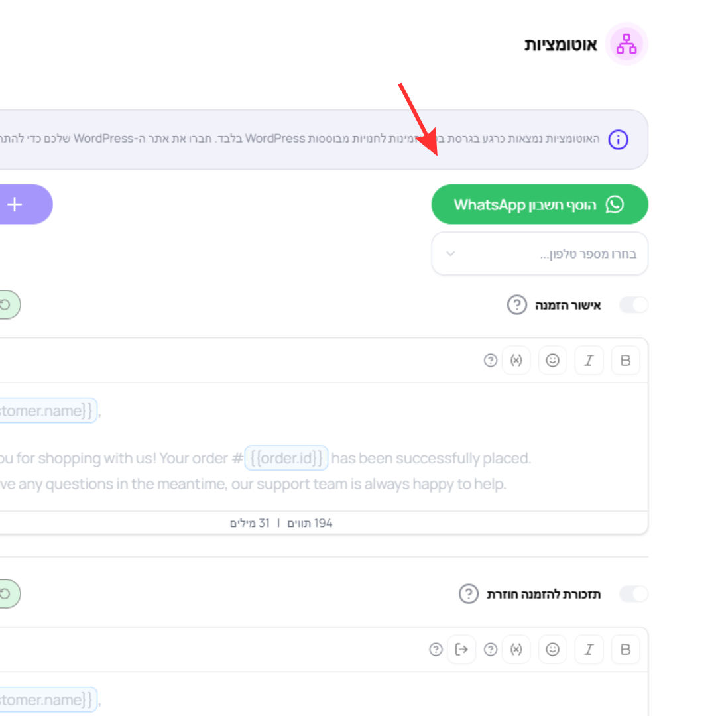Click Italic in the order confirmation editor
This screenshot has width=716, height=716.
589,360
